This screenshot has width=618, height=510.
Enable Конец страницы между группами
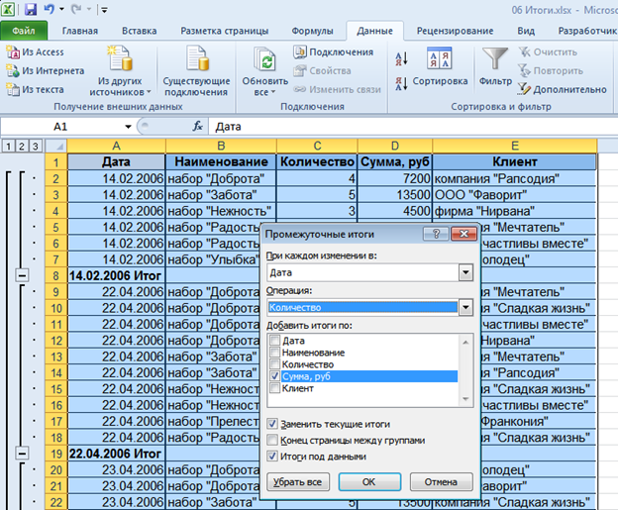click(x=272, y=440)
